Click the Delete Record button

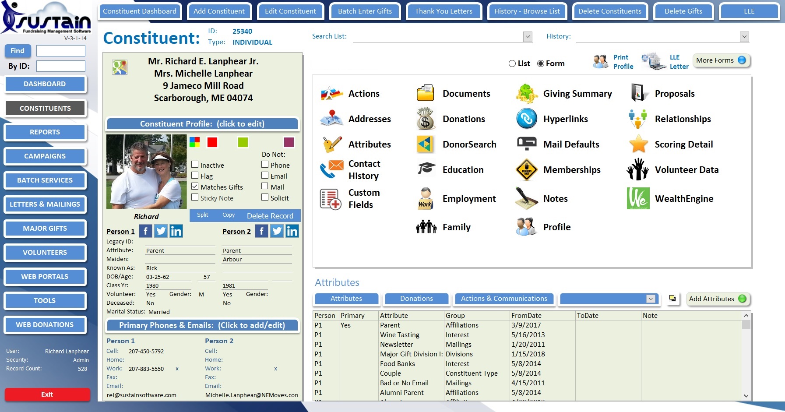point(270,215)
